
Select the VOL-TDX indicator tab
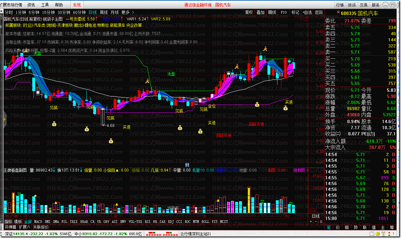point(135,222)
